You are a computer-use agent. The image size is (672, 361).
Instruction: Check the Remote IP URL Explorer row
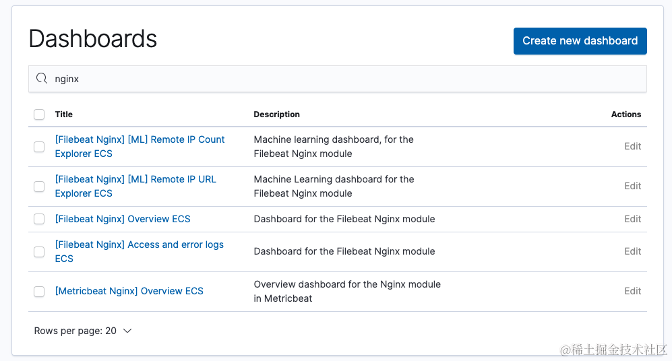tap(39, 187)
